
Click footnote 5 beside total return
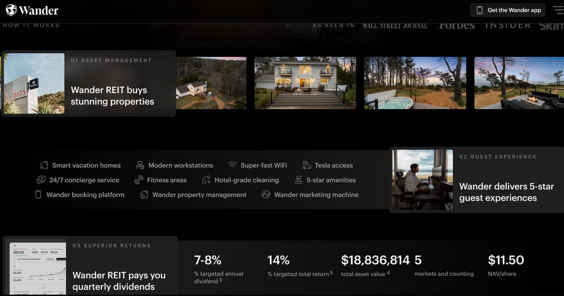pyautogui.click(x=331, y=272)
